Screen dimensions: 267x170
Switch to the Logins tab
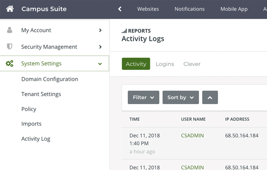pyautogui.click(x=165, y=64)
